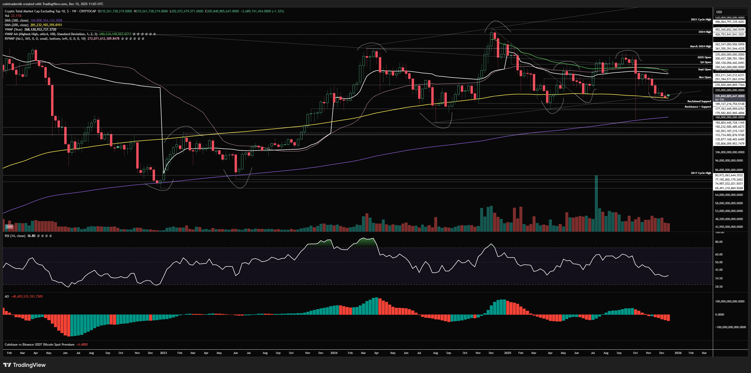Click the current price label 205,840,805,647
Viewport: 751px width, 373px height.
[x=729, y=96]
